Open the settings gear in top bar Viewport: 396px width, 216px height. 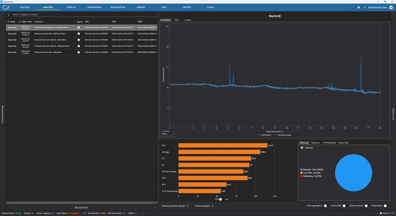coord(391,7)
